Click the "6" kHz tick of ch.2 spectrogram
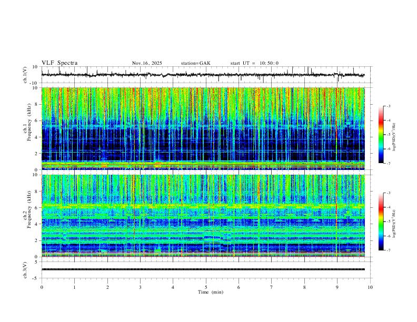Viewport: 417px width, 322px height. [37, 208]
